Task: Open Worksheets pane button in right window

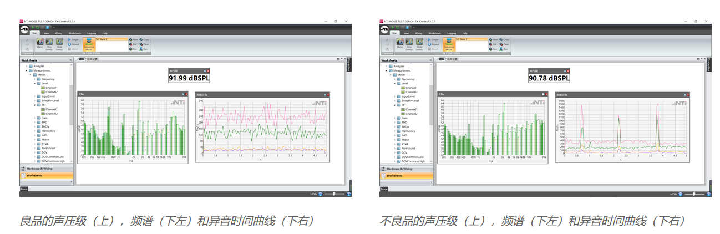Action: coord(407,175)
